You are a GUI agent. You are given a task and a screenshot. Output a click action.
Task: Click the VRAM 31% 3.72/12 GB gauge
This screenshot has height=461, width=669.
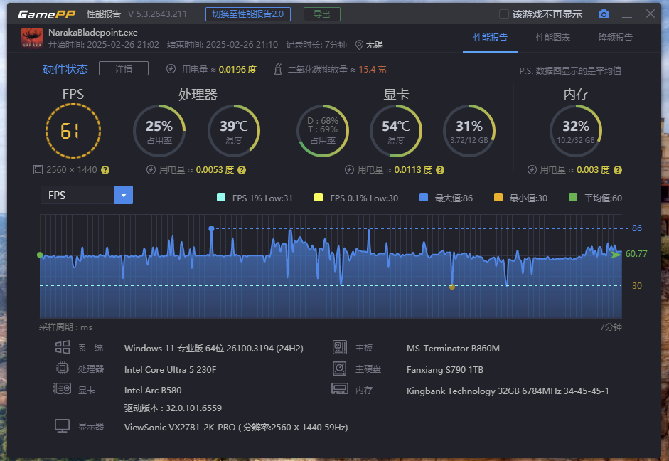[x=469, y=131]
